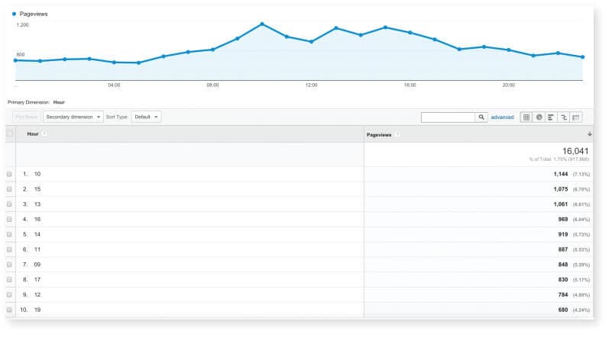Select the checkbox for hour 19 row
The image size is (612, 337).
click(x=10, y=310)
